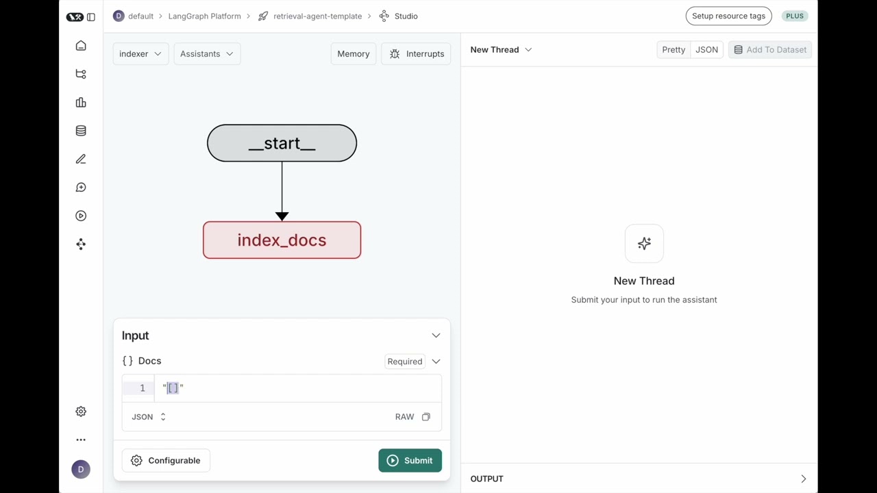Image resolution: width=877 pixels, height=493 pixels.
Task: Open the settings gear in sidebar
Action: [x=81, y=412]
